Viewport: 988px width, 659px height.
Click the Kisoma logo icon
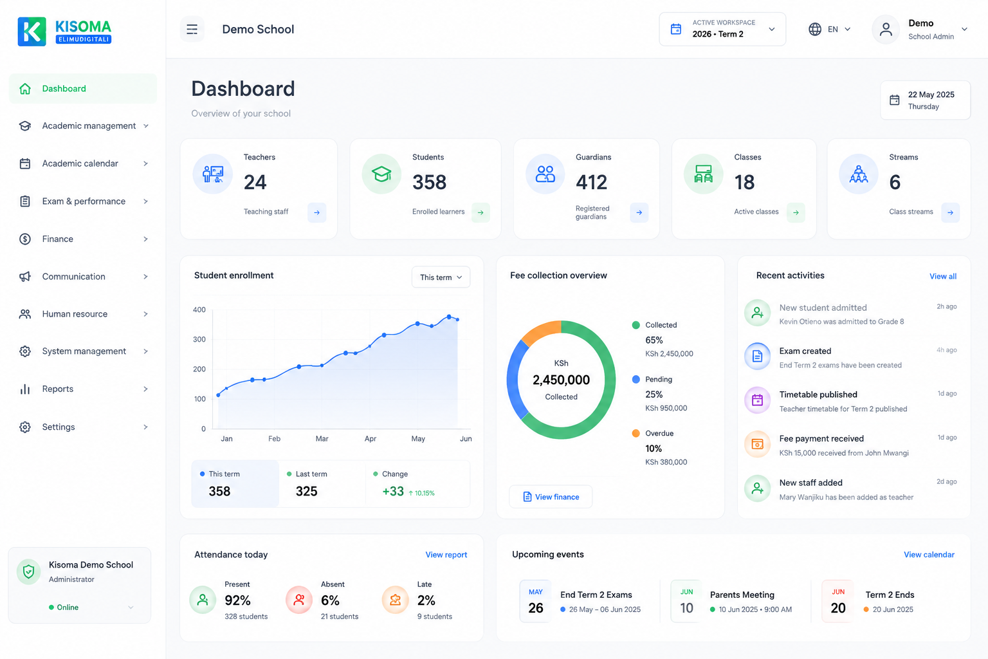coord(32,32)
